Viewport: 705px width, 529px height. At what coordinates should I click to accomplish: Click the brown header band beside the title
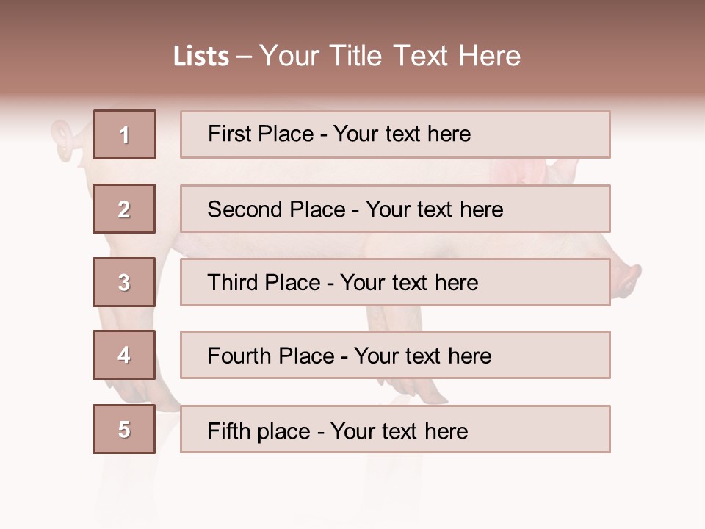(x=85, y=54)
